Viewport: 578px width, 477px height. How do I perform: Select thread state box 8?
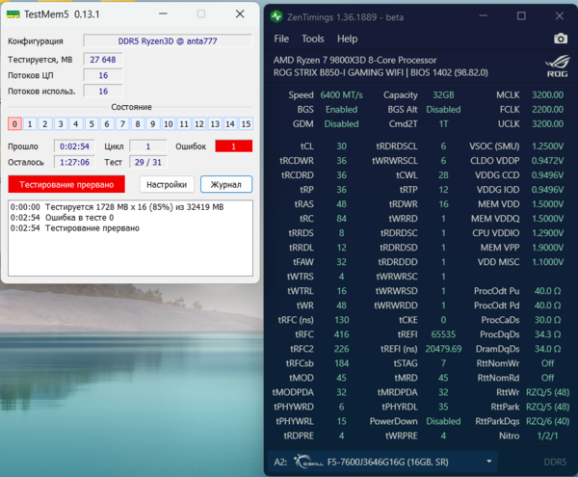(x=138, y=124)
